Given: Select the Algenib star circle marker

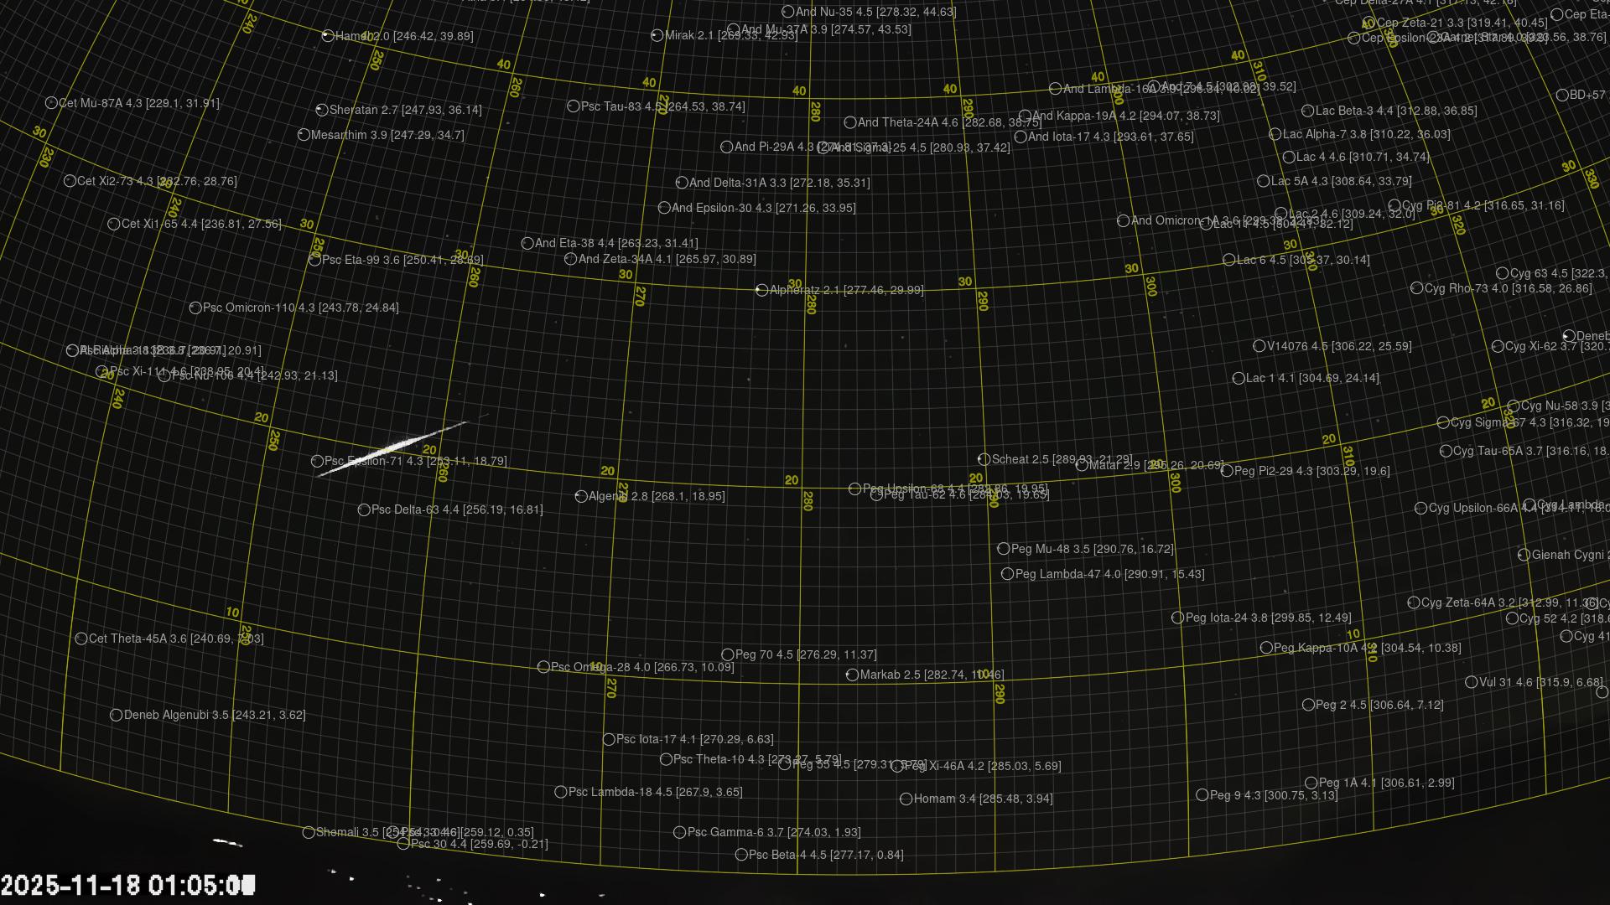Looking at the screenshot, I should point(581,496).
